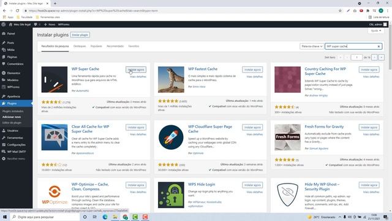Install WPS Hide Login plugin
The height and width of the screenshot is (221, 392).
click(252, 185)
